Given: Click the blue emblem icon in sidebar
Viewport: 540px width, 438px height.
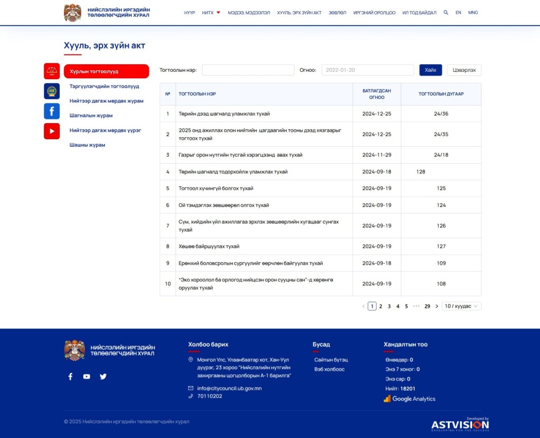Looking at the screenshot, I should point(52,91).
